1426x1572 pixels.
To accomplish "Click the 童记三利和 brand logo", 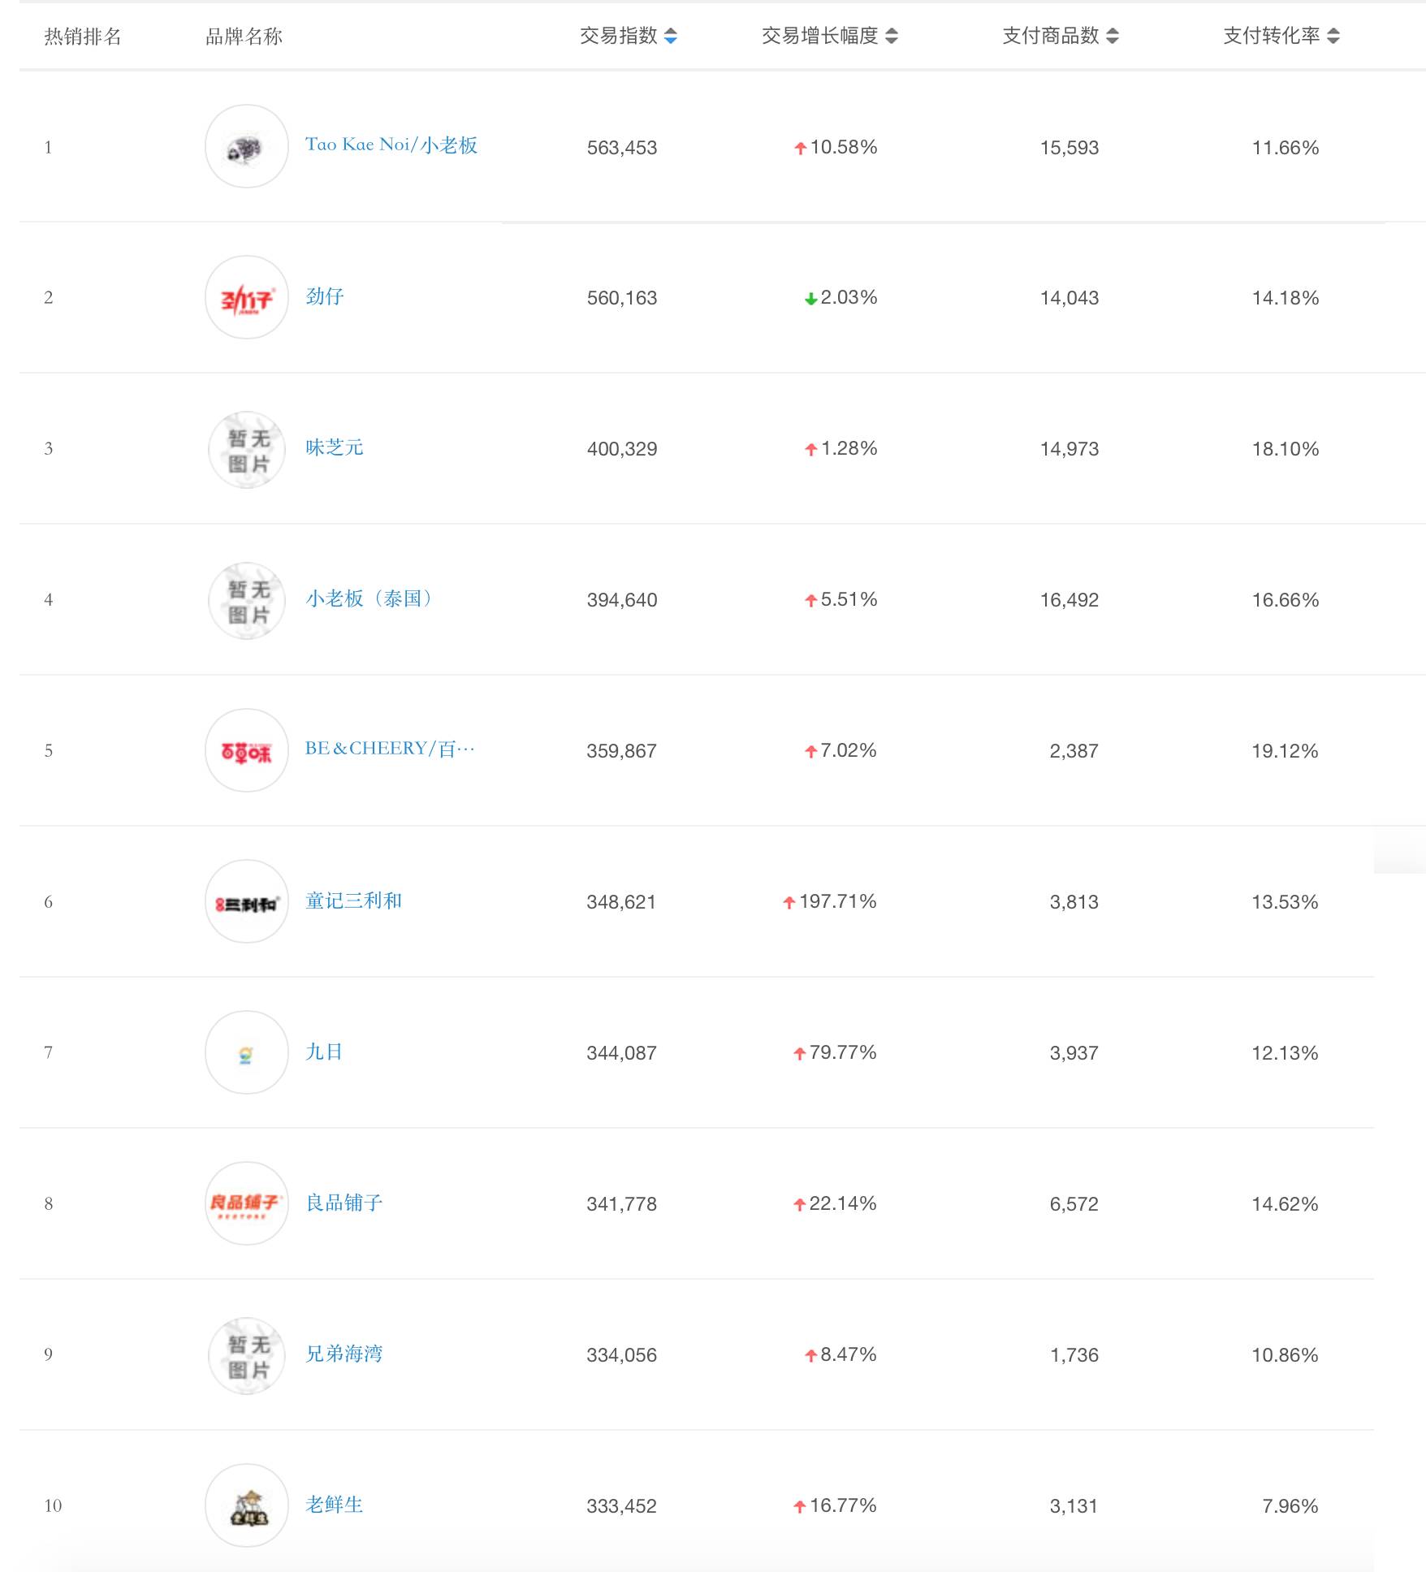I will point(247,902).
